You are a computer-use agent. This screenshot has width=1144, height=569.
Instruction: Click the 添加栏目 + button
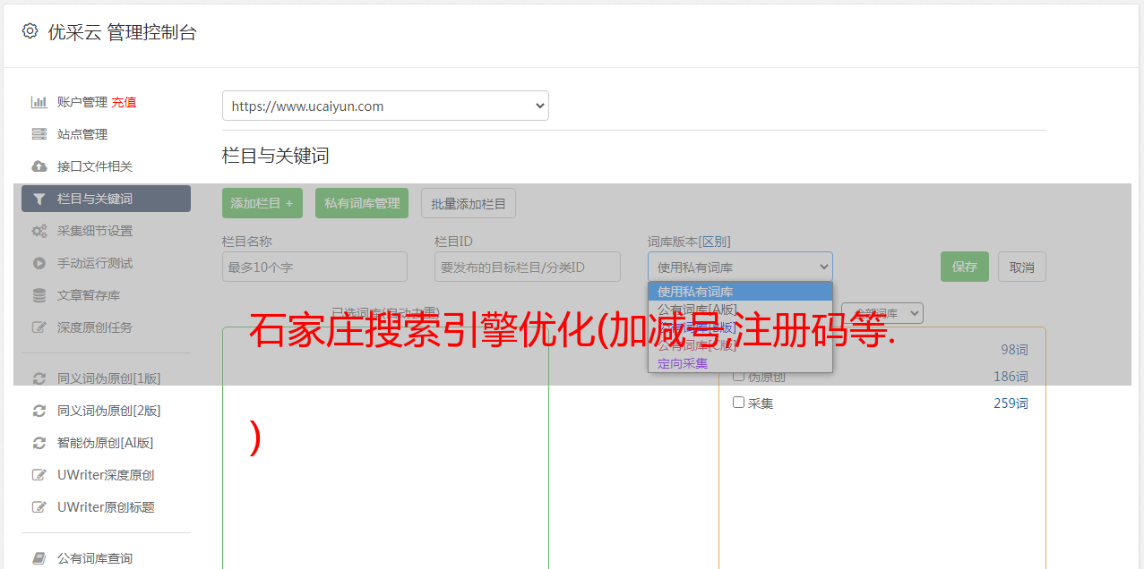(x=262, y=203)
